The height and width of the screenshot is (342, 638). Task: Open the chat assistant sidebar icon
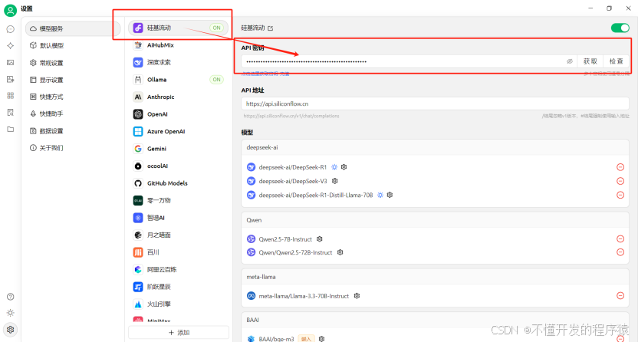coord(11,29)
